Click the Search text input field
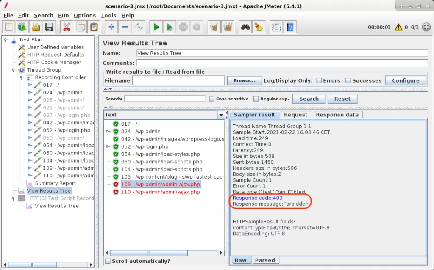The height and width of the screenshot is (270, 434). [164, 99]
